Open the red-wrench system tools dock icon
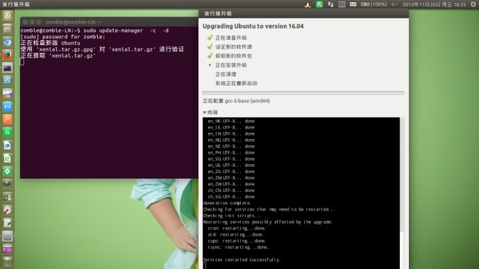 (x=8, y=210)
